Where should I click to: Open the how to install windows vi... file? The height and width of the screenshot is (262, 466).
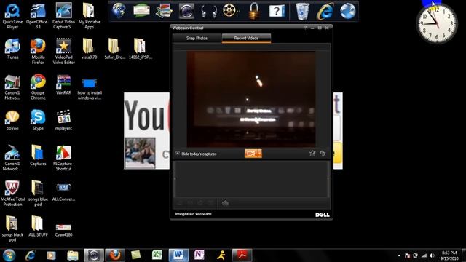tap(89, 89)
